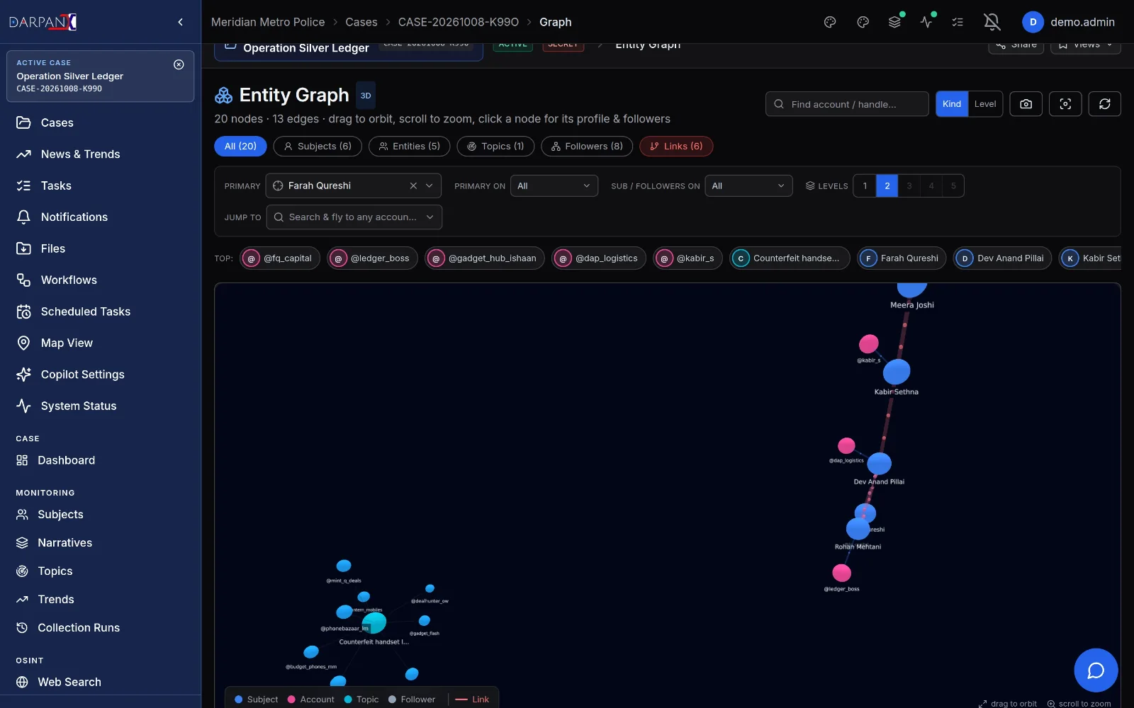The image size is (1134, 708).
Task: Expand the Primary Farah Qureshi dropdown
Action: (430, 185)
